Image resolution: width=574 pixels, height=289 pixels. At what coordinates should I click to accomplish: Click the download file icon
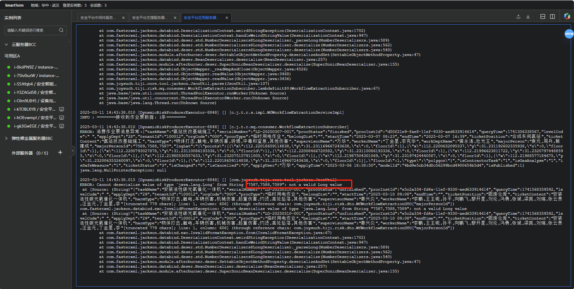point(528,17)
